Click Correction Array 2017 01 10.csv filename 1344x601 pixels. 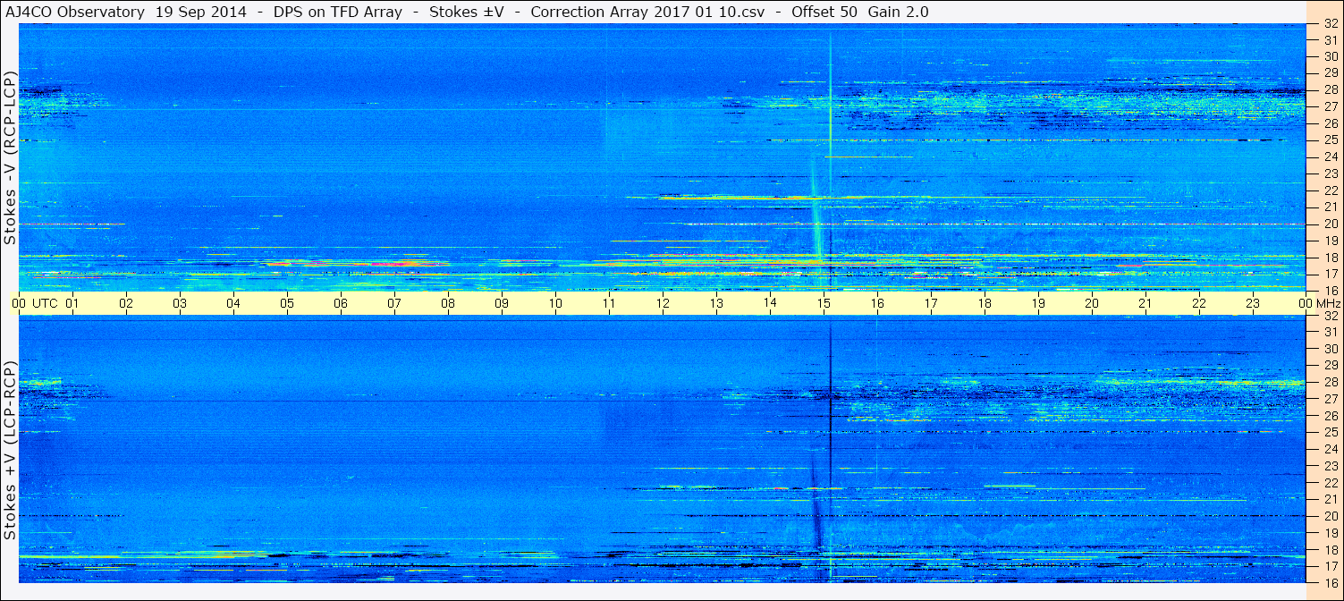point(647,12)
